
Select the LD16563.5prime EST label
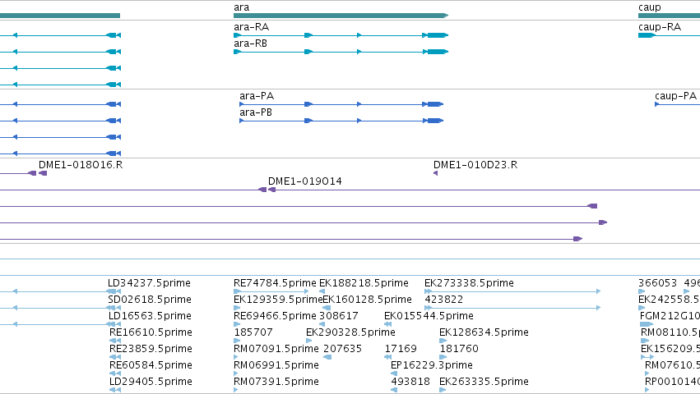point(150,316)
